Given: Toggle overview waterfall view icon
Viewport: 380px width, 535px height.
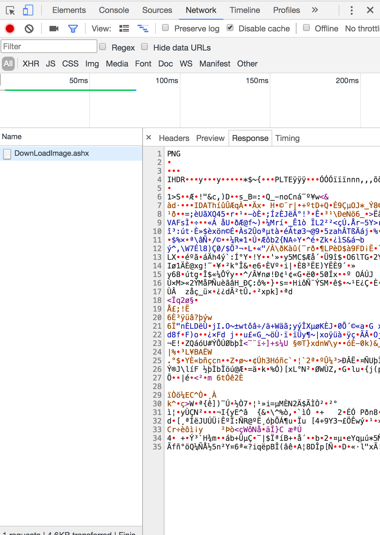Looking at the screenshot, I should pos(143,29).
